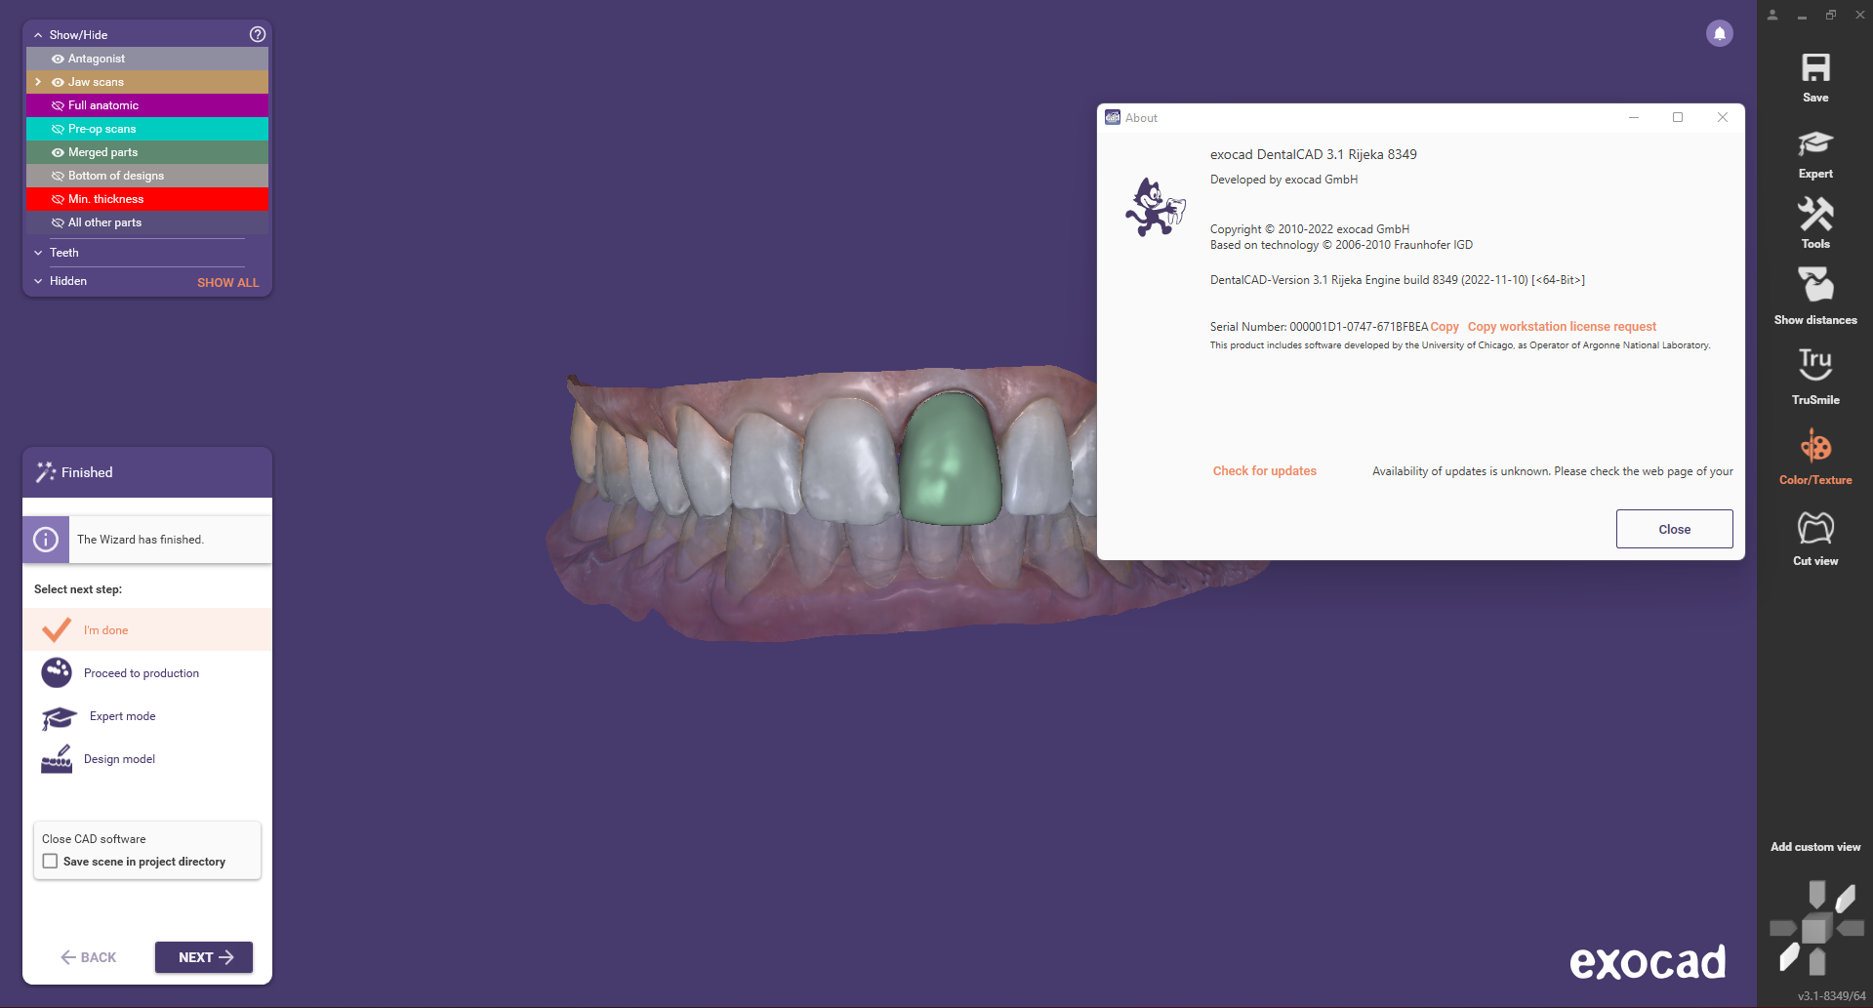Click Add custom view
The image size is (1873, 1008).
1815,847
